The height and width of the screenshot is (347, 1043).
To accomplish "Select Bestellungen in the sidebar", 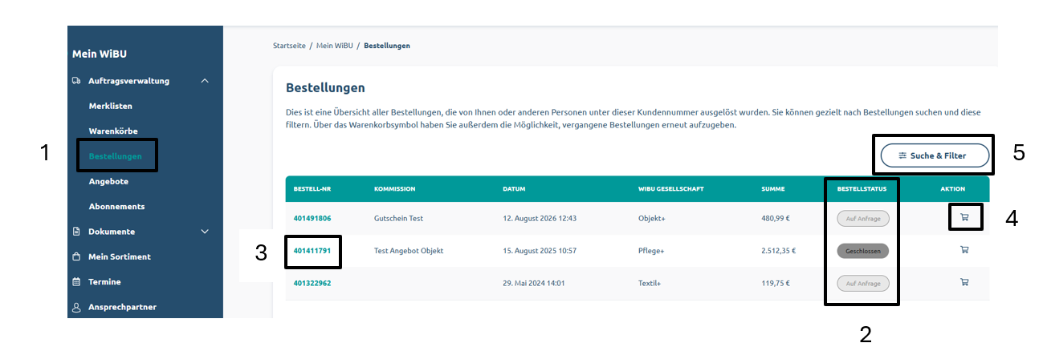I will click(116, 156).
